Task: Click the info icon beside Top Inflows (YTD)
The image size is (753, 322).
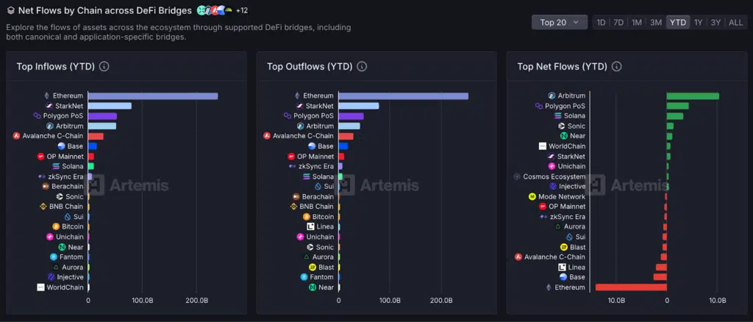Action: (x=104, y=67)
